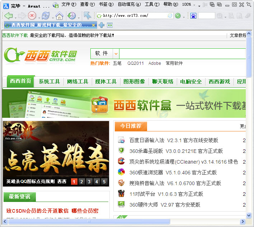The width and height of the screenshot is (254, 227).
Task: Select the 网络工具 navigation tab
Action: pyautogui.click(x=77, y=82)
